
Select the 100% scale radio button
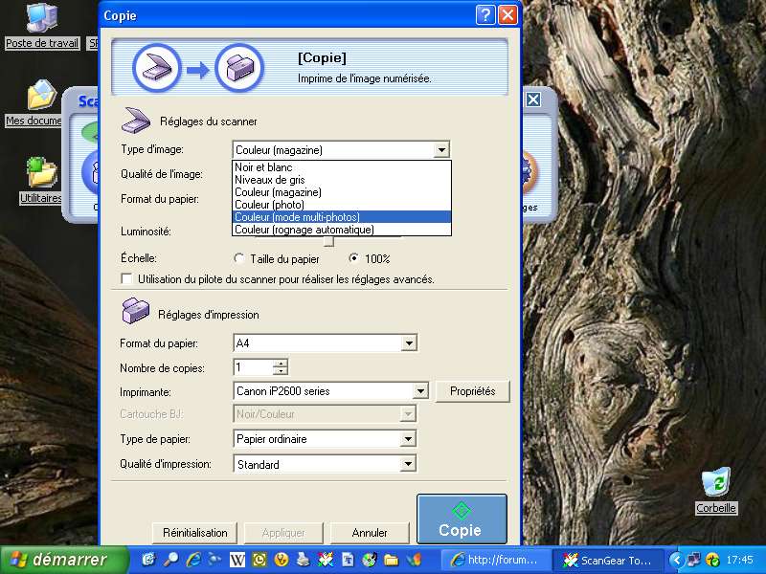point(354,258)
